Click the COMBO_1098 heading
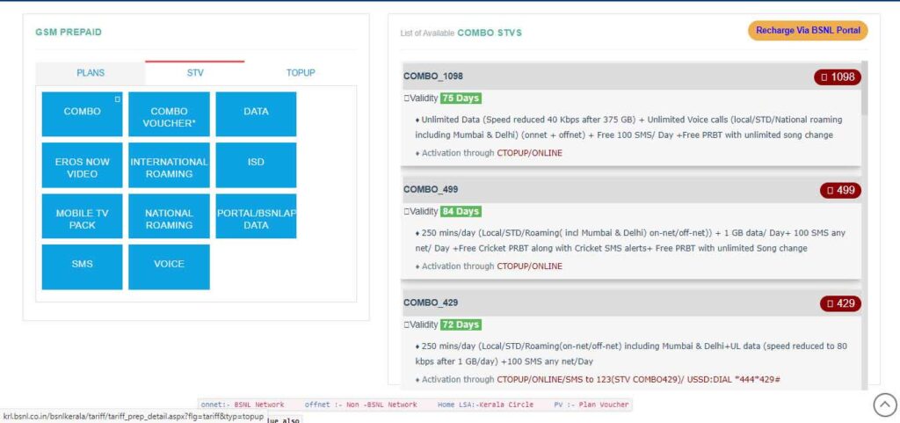This screenshot has width=900, height=423. click(432, 76)
